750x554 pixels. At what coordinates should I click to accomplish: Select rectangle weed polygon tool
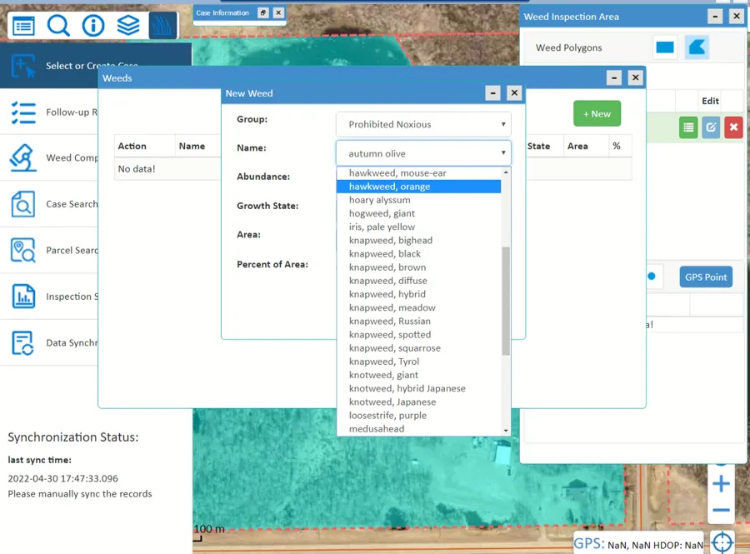(665, 47)
